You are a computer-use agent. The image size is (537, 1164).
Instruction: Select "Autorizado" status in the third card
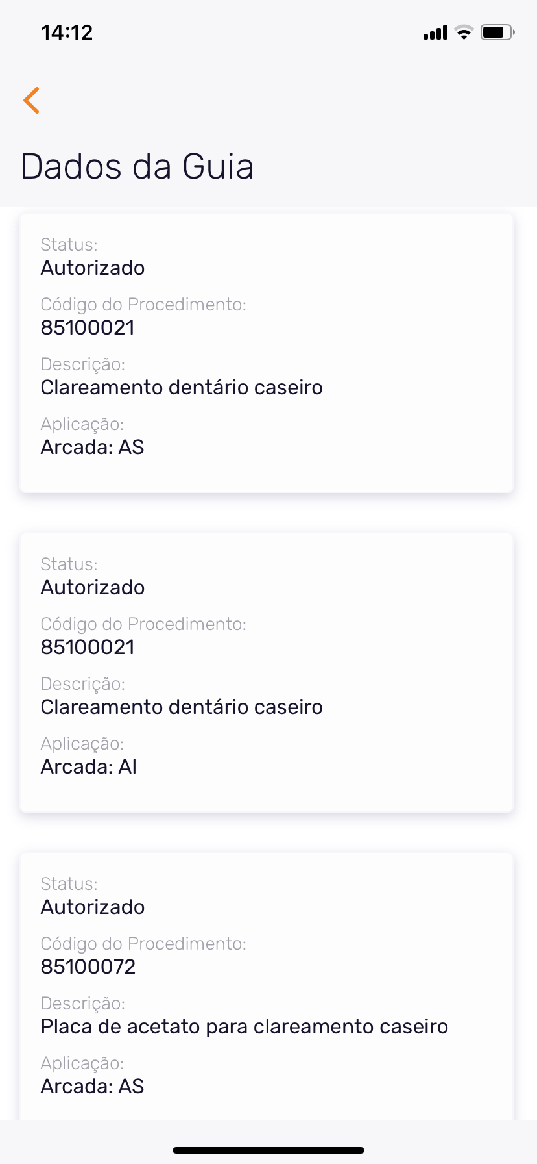(x=93, y=907)
